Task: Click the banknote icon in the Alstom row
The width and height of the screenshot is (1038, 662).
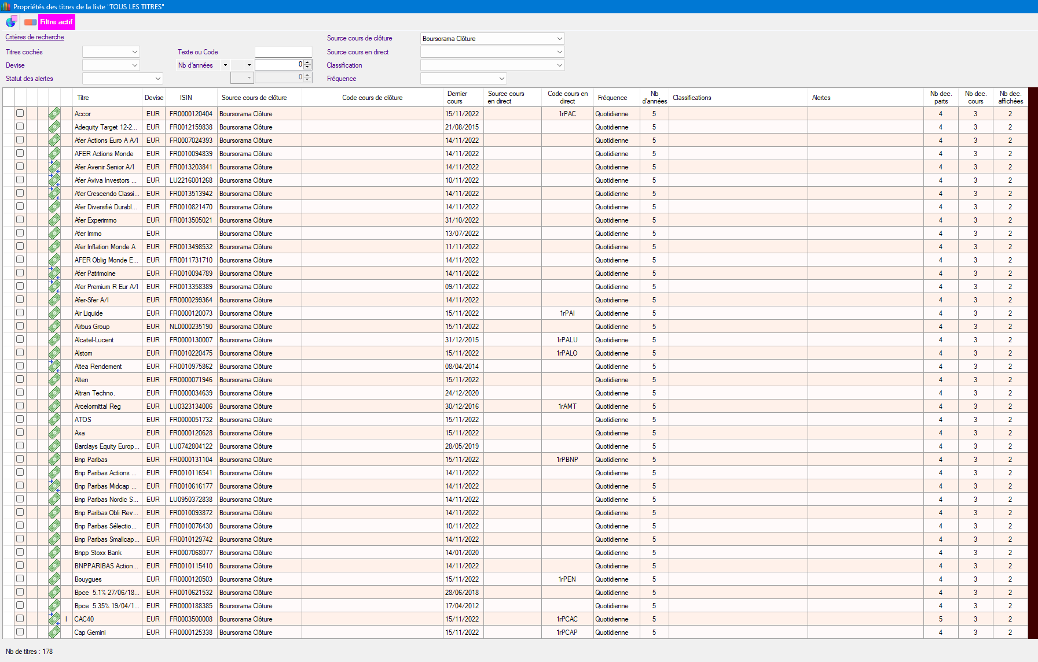Action: point(54,353)
